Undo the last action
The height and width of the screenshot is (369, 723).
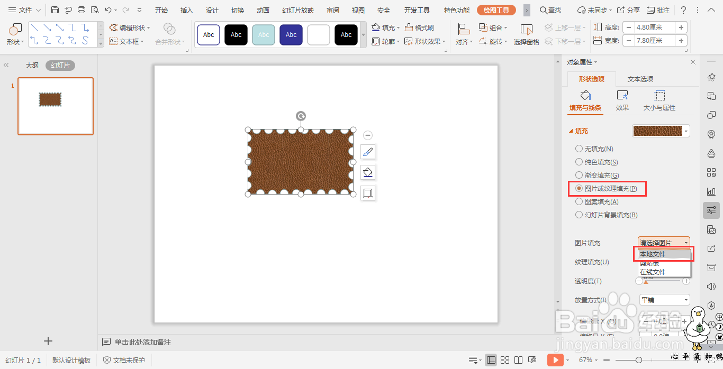coord(108,10)
